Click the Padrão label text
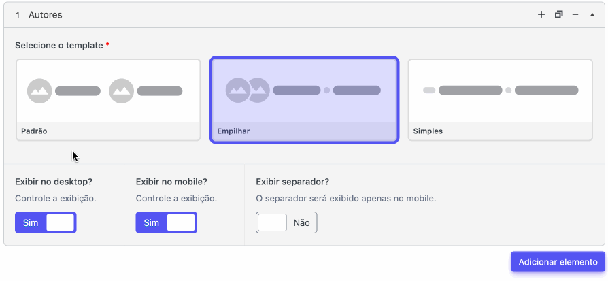The height and width of the screenshot is (281, 608). 34,131
